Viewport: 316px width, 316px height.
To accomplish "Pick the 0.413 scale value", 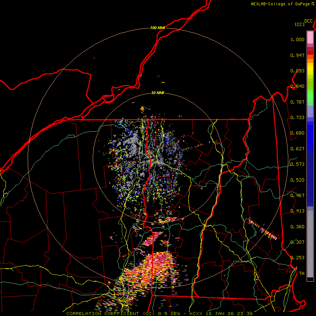I will [x=297, y=211].
